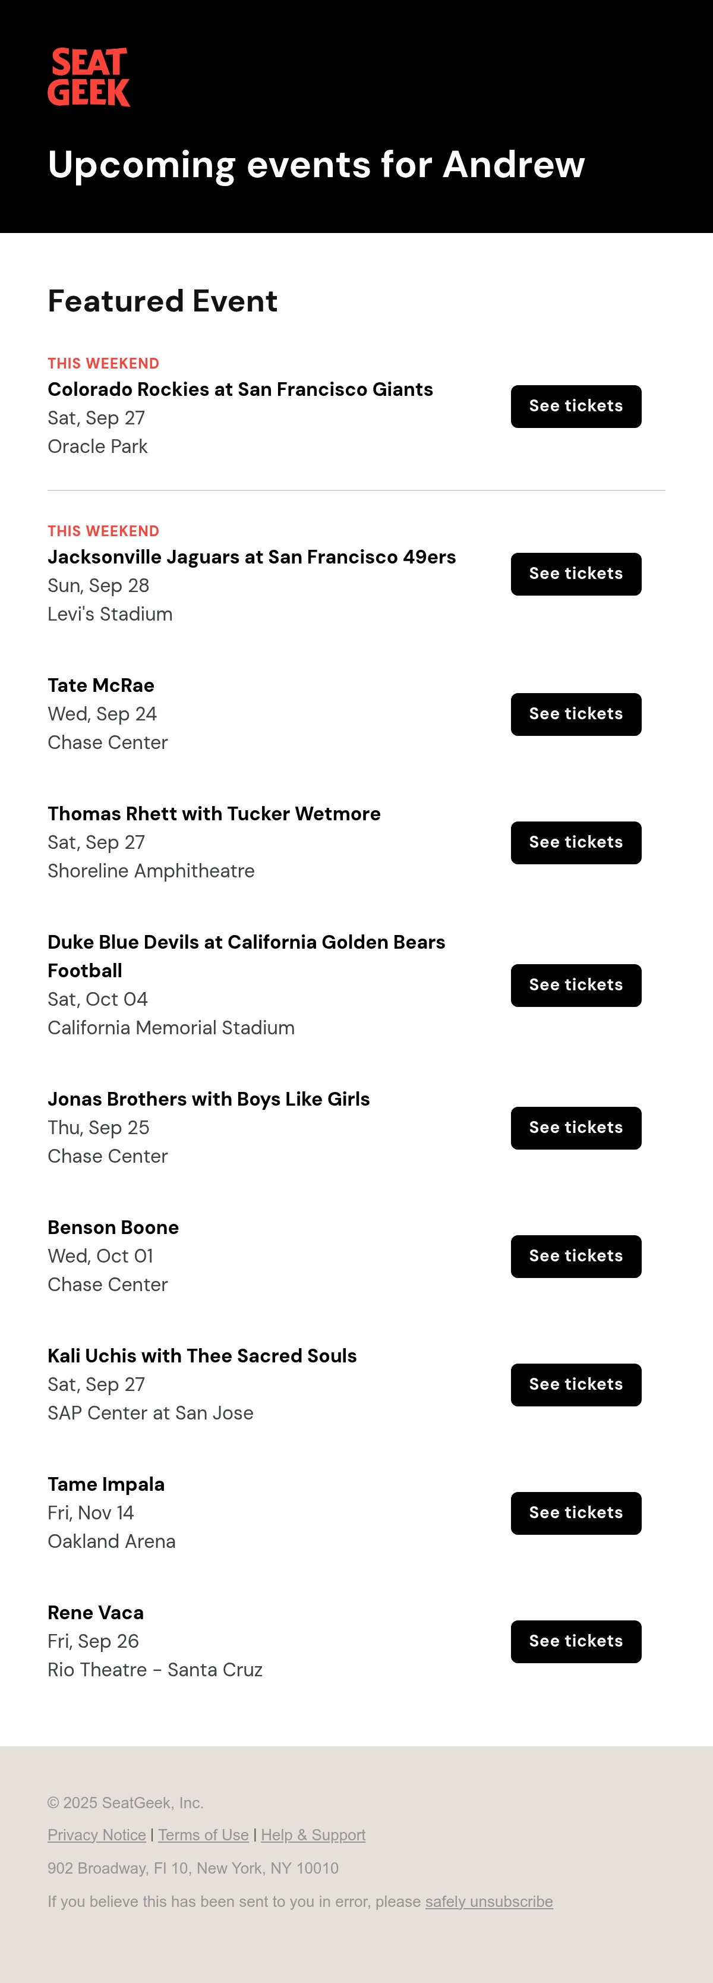
Task: See tickets for Duke at California football
Action: click(575, 986)
